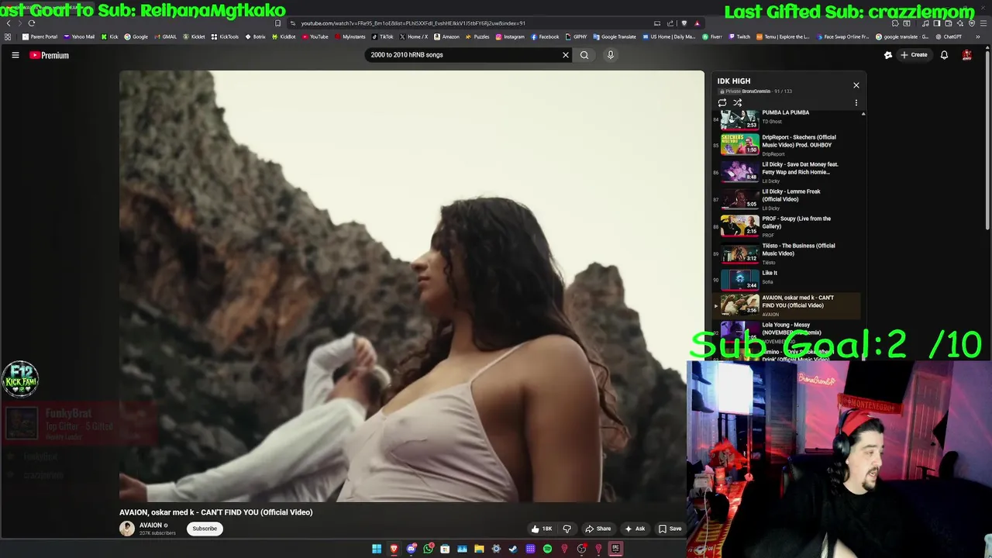The width and height of the screenshot is (992, 558).
Task: Open the AVAION channel name link
Action: tap(150, 525)
